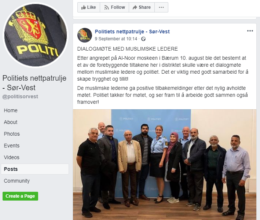Open the About section
Viewport: 260px width, 220px height.
[11, 122]
